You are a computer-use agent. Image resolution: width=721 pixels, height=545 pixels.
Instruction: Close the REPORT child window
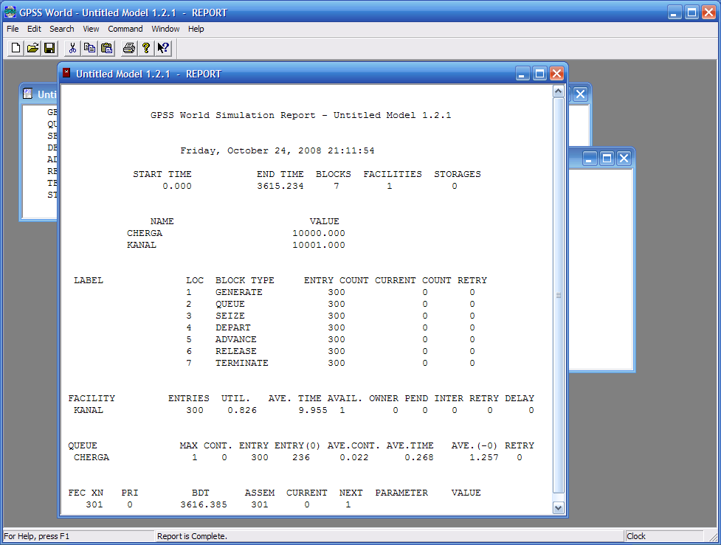pos(557,74)
